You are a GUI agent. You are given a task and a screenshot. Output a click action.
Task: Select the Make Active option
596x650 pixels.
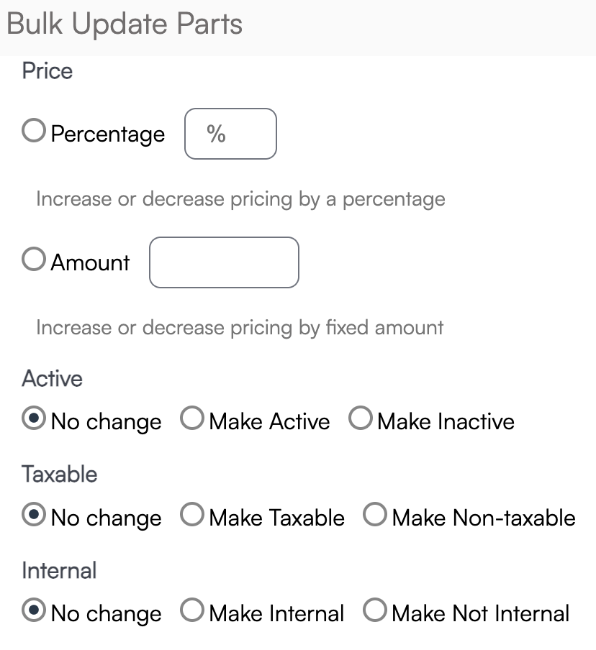(192, 418)
